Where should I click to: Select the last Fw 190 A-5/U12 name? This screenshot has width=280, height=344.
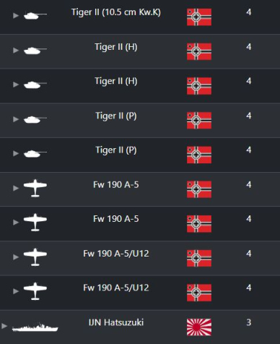(116, 288)
